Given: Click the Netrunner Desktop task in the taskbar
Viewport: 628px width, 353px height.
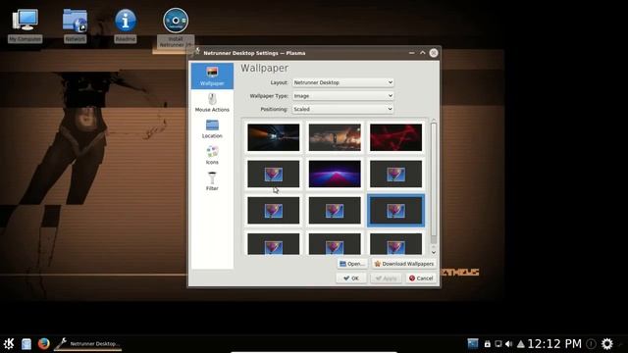Looking at the screenshot, I should [88, 343].
